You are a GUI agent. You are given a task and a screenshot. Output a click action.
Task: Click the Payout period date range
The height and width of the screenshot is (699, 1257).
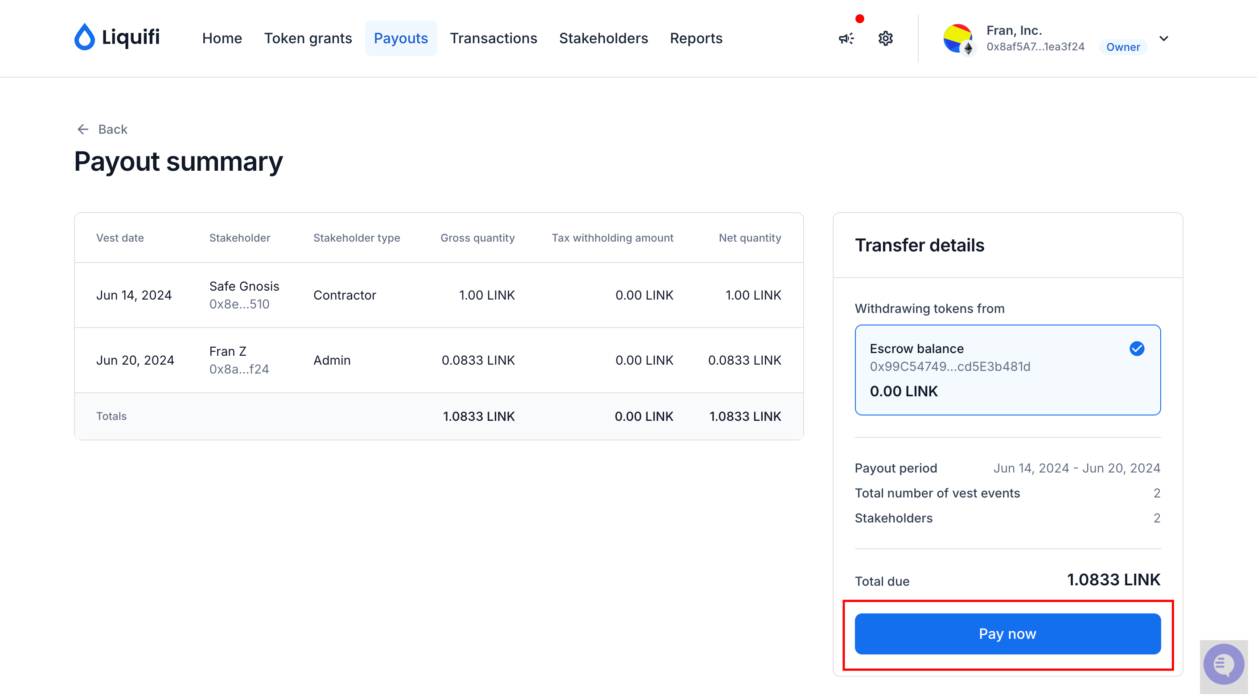click(1076, 468)
